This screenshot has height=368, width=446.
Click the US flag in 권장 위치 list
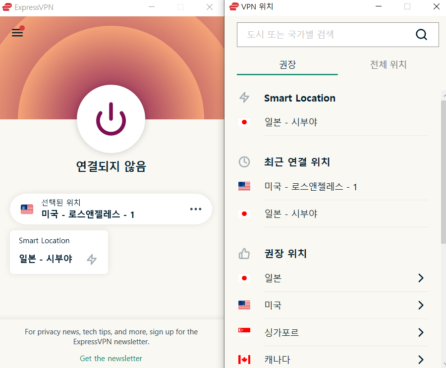pyautogui.click(x=244, y=305)
